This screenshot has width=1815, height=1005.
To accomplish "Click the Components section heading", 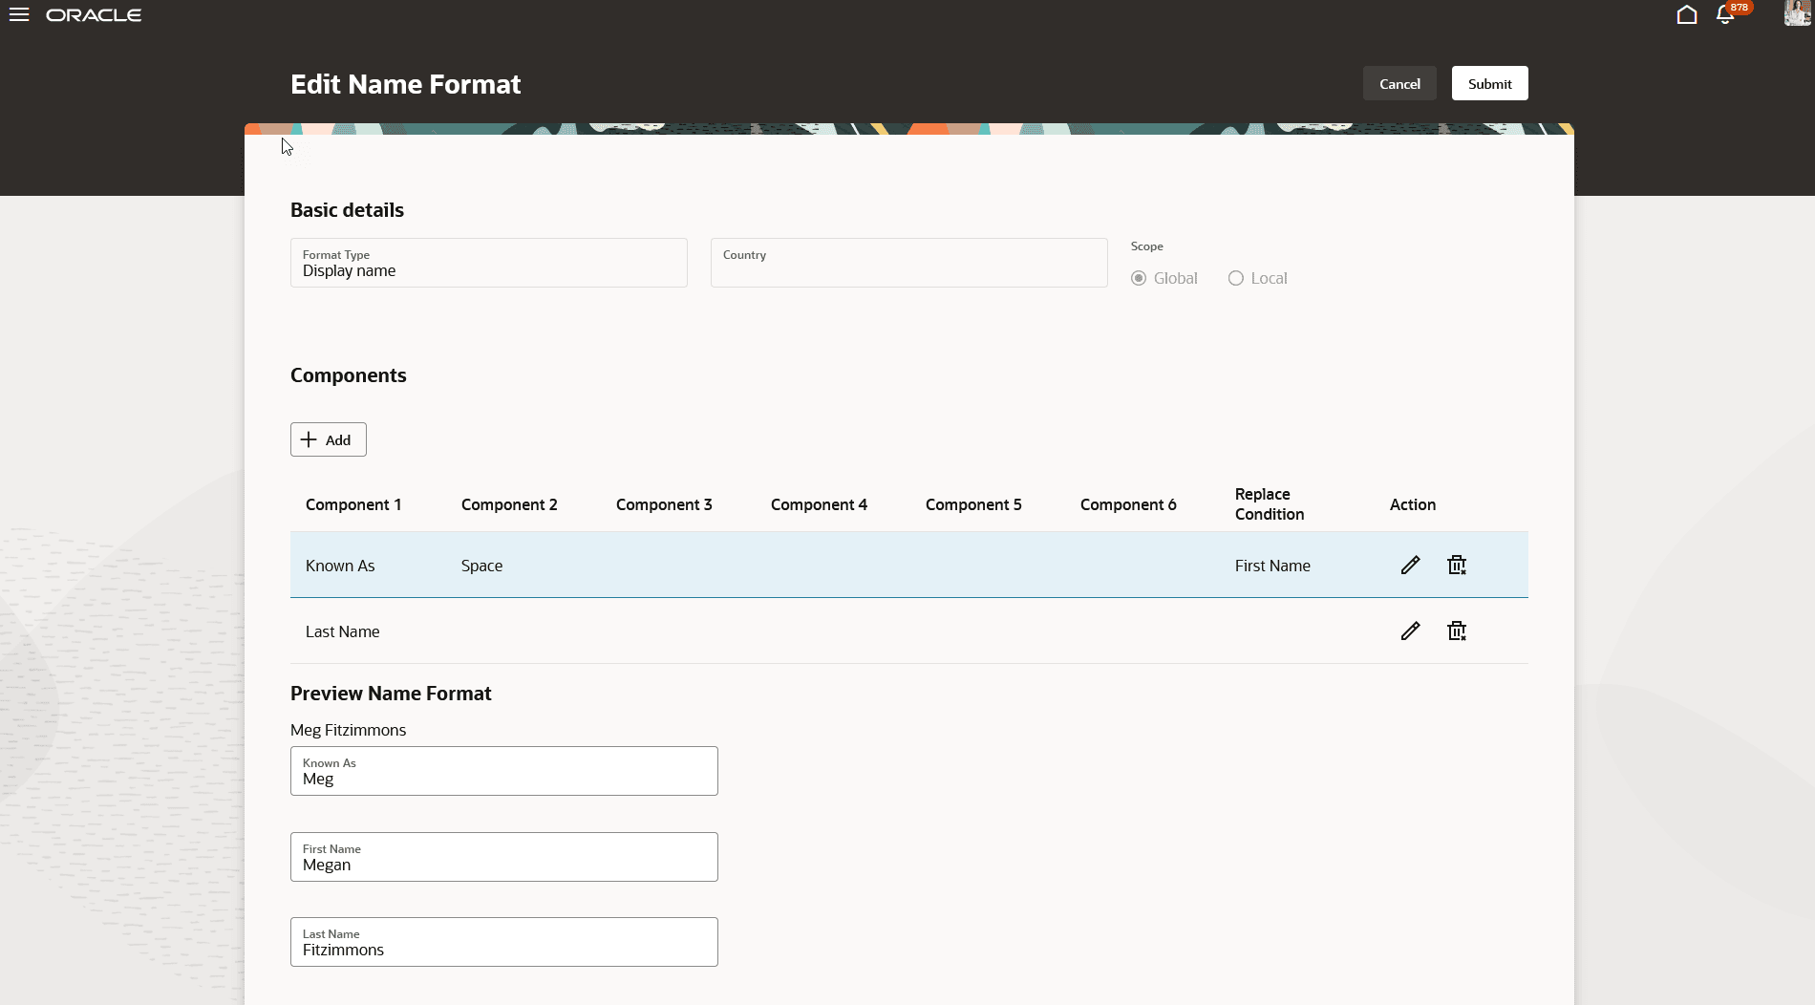I will tap(349, 375).
